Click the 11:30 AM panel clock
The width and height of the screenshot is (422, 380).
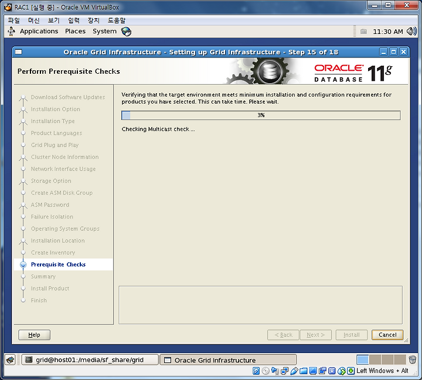[388, 32]
